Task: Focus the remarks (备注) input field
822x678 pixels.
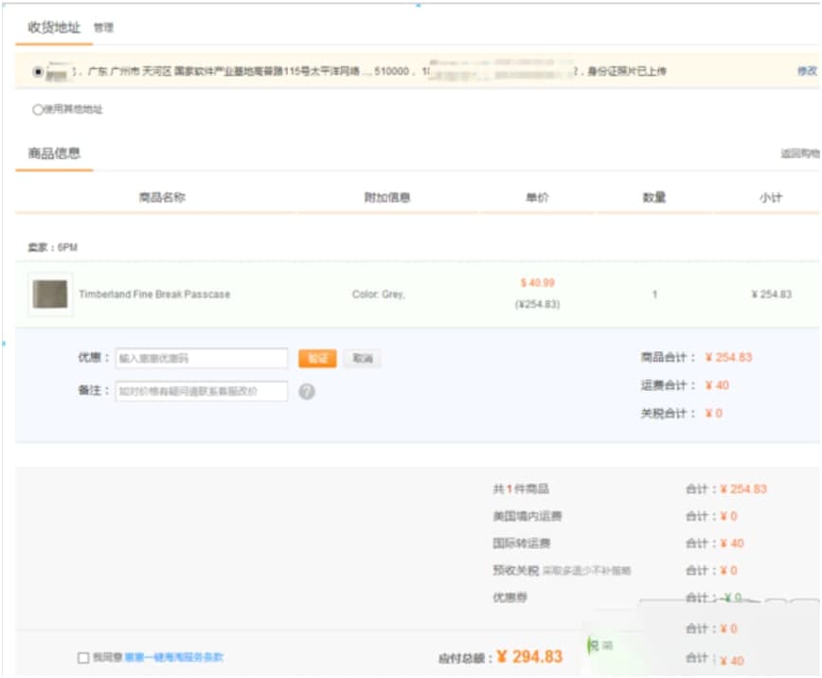Action: pos(202,391)
